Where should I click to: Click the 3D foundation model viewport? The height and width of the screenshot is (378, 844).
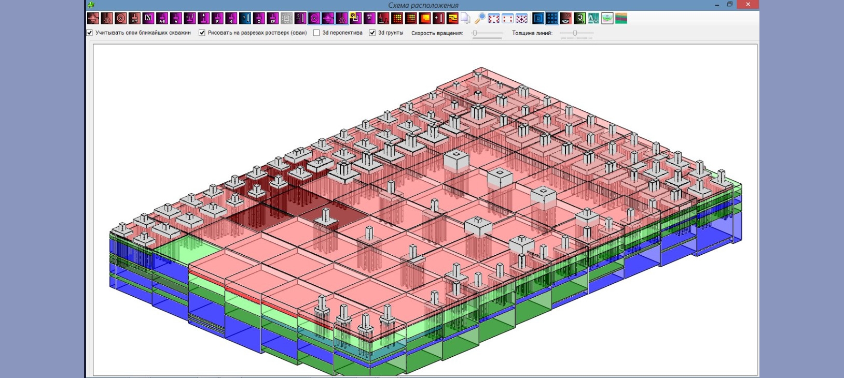[425, 210]
